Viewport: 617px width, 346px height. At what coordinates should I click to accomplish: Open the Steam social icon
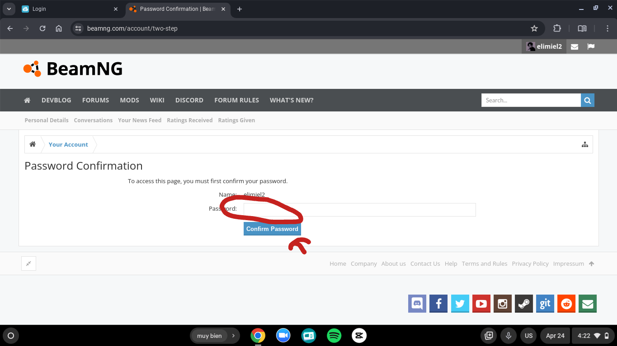[524, 304]
